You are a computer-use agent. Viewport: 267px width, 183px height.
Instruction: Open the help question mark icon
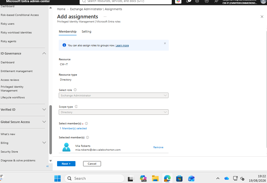coord(207,1)
